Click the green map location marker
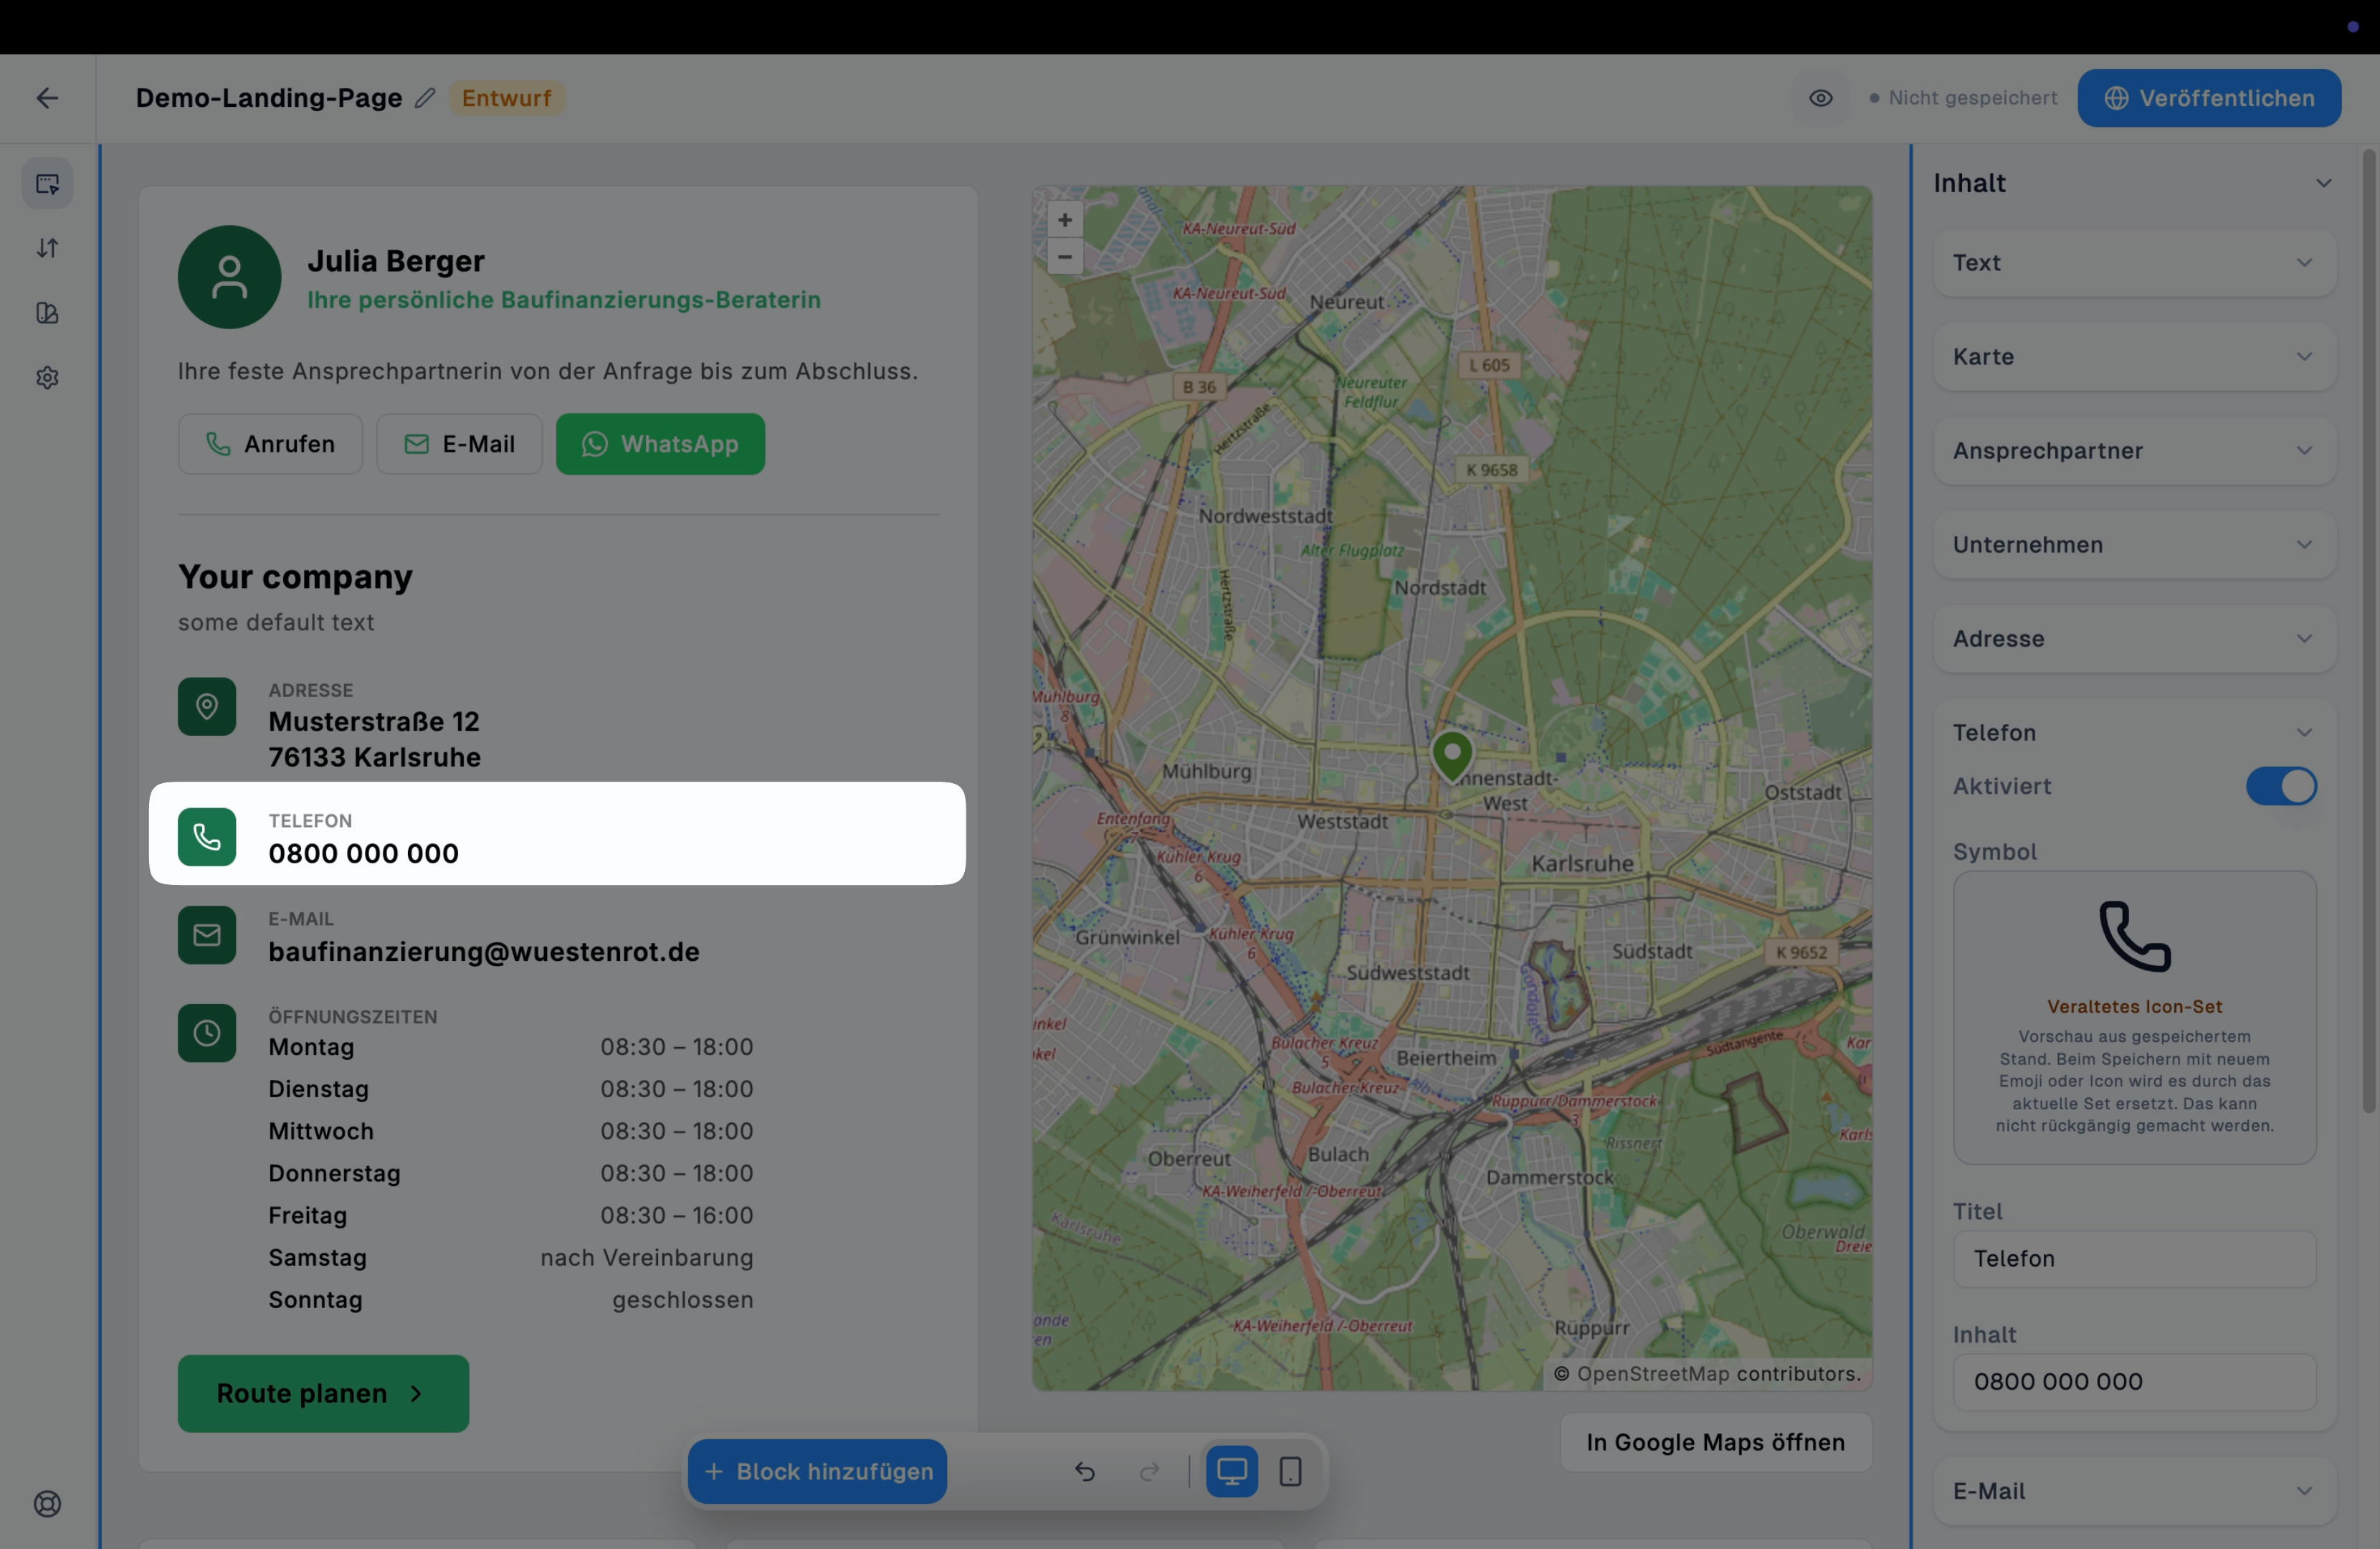 (x=1452, y=755)
